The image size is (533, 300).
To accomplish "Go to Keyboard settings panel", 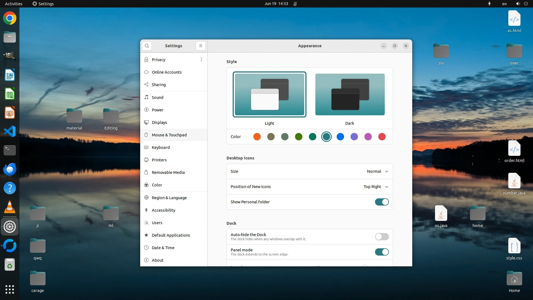I will click(161, 147).
